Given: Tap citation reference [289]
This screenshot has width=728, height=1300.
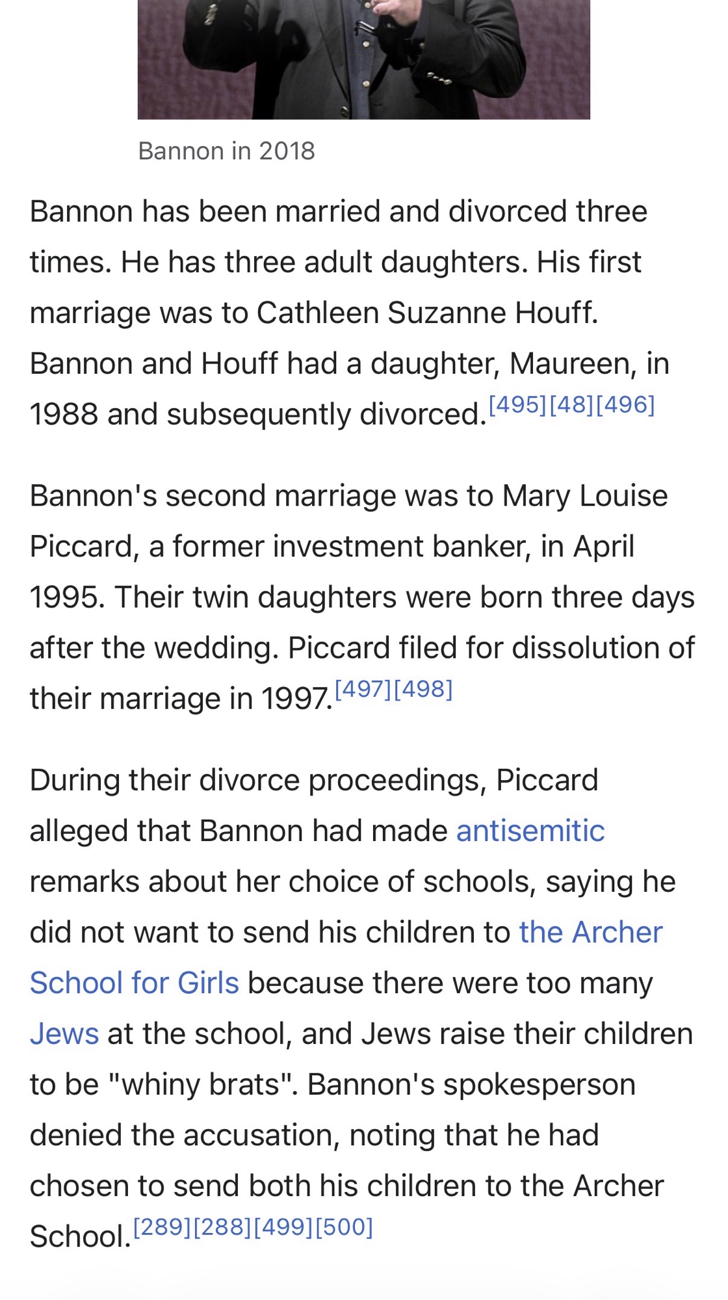Looking at the screenshot, I should pos(162,1227).
